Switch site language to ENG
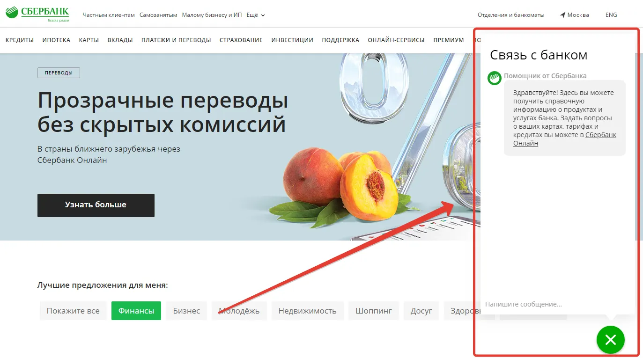The width and height of the screenshot is (643, 358). tap(611, 15)
